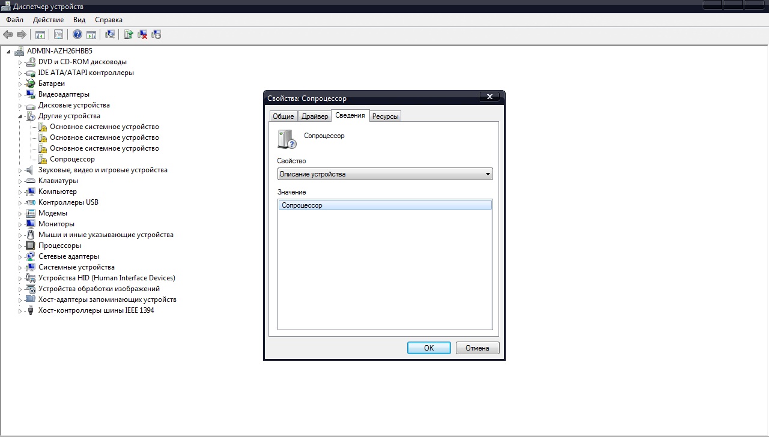Toggle the show/hide action pane toolbar icon
This screenshot has width=776, height=437.
pyautogui.click(x=91, y=35)
